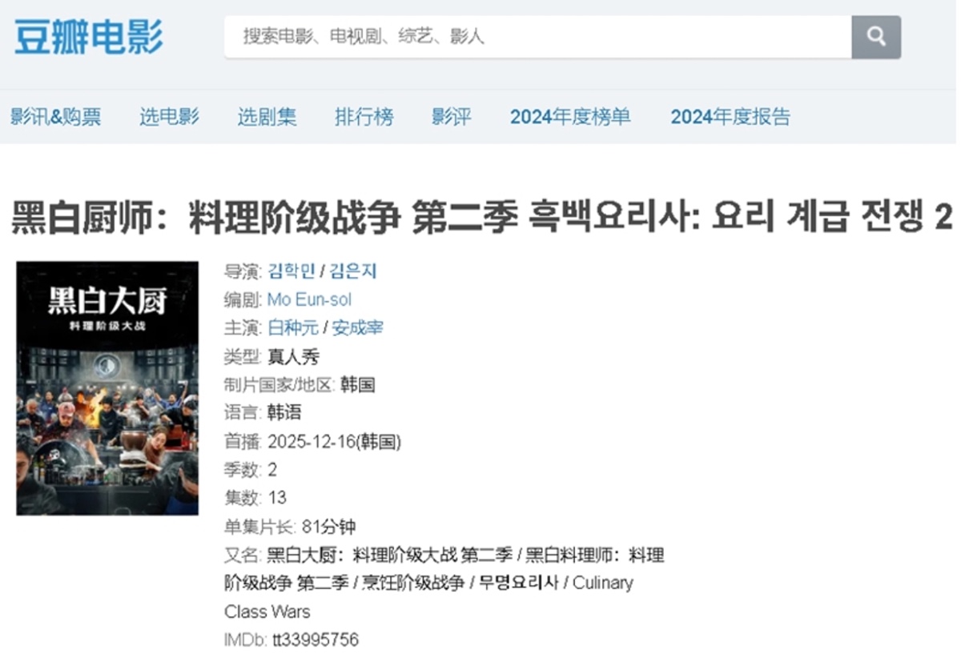Open the 影讯&购票 nav item
Image resolution: width=961 pixels, height=662 pixels.
55,117
